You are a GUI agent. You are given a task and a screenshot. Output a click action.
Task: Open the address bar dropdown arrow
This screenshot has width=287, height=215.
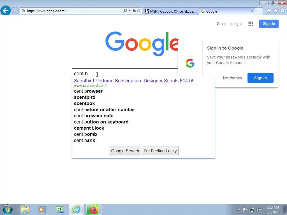tap(129, 11)
